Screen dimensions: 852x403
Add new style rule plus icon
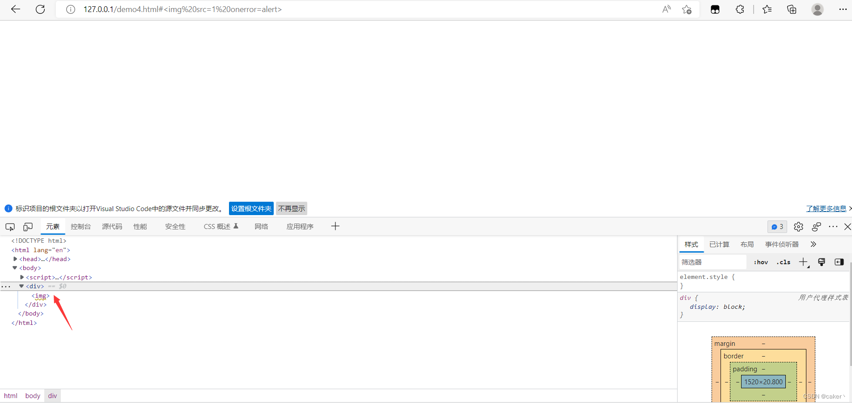[804, 262]
